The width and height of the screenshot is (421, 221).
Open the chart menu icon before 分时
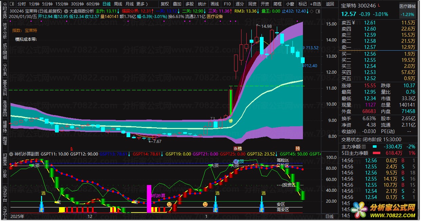12,4
